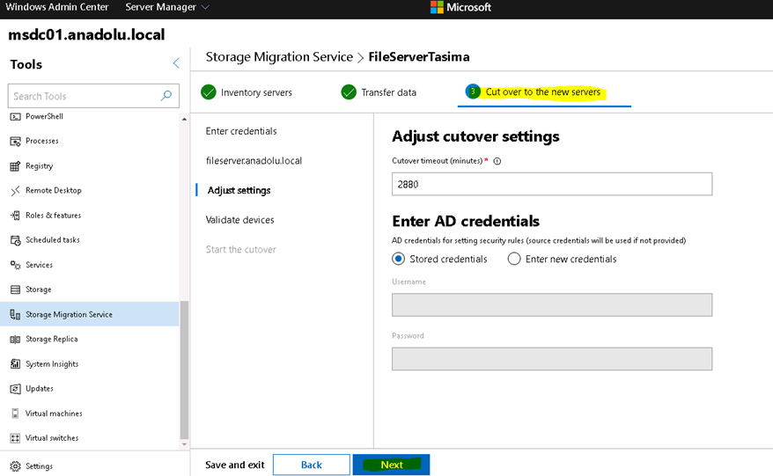The height and width of the screenshot is (476, 773).
Task: Click the System Insights icon
Action: (x=15, y=363)
